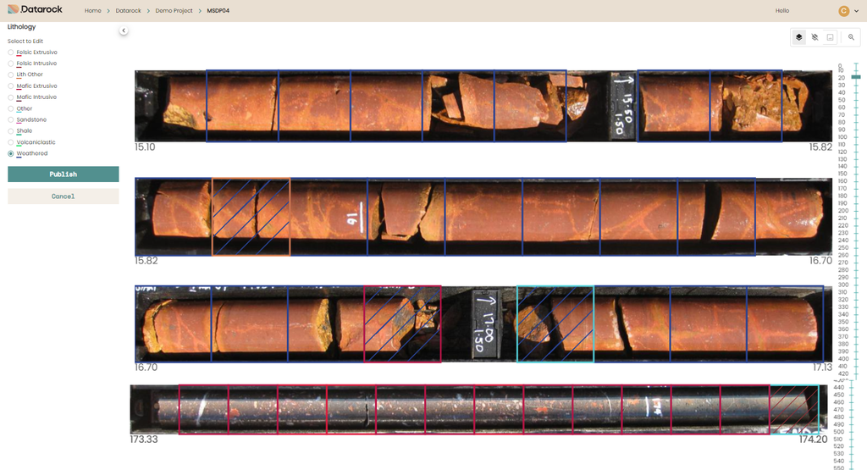Viewport: 867px width, 470px height.
Task: Click the Datarock logo
Action: click(x=35, y=9)
